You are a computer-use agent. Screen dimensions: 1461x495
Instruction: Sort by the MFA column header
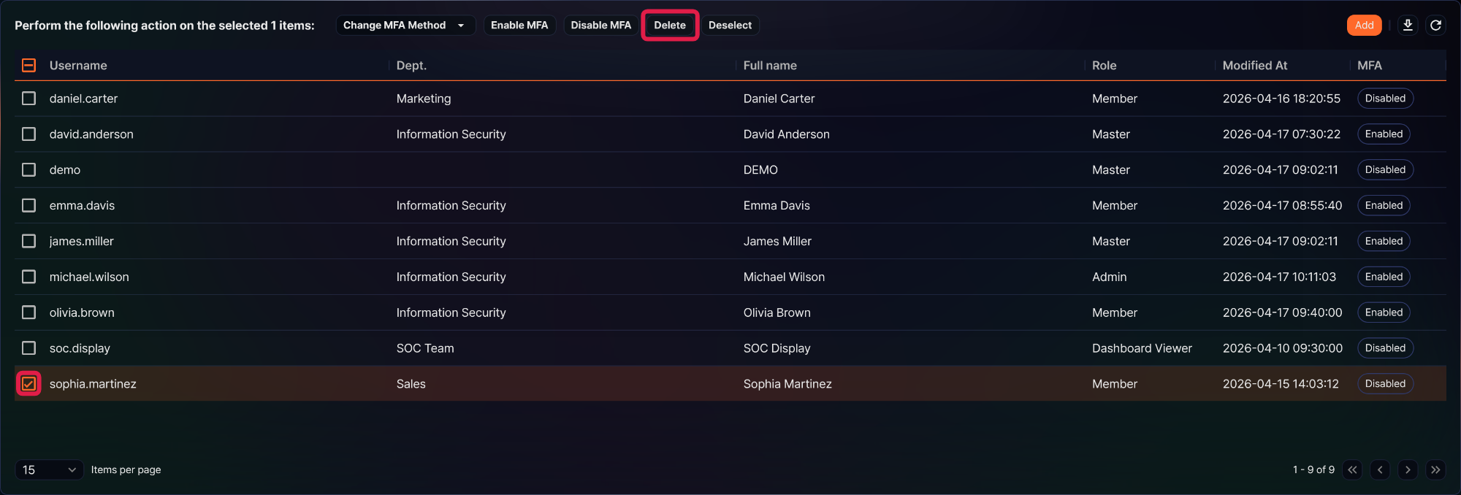coord(1370,66)
